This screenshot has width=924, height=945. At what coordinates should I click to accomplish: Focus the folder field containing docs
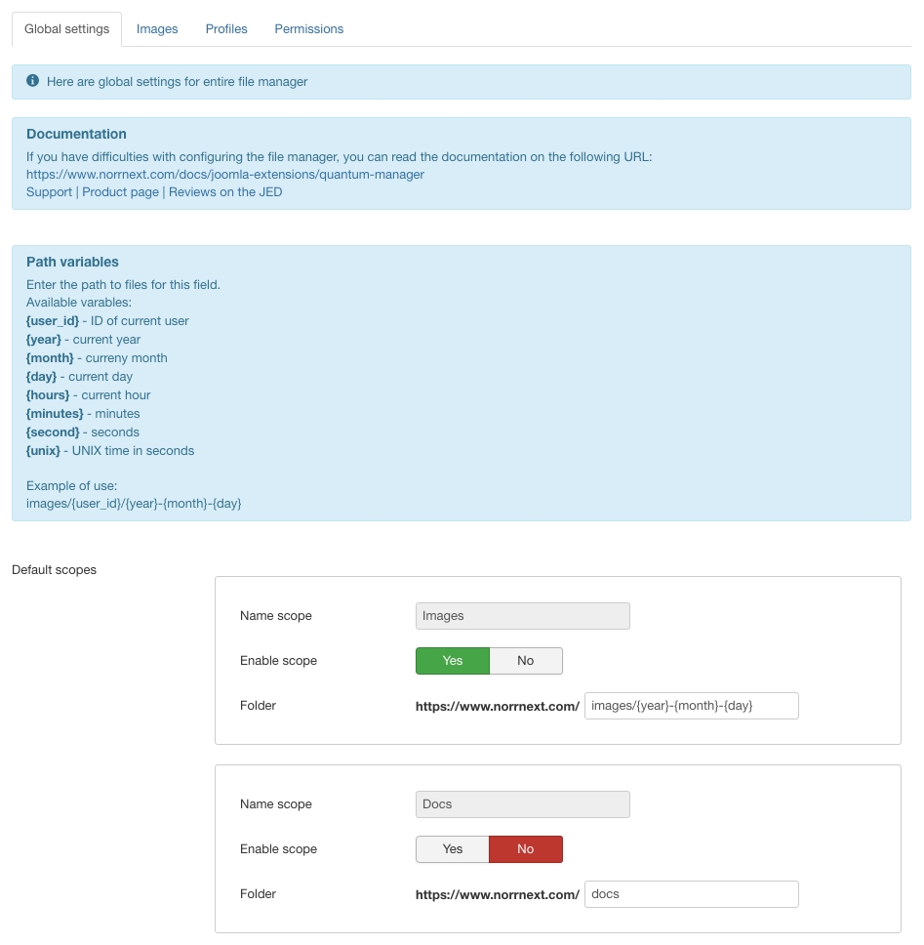pos(691,894)
